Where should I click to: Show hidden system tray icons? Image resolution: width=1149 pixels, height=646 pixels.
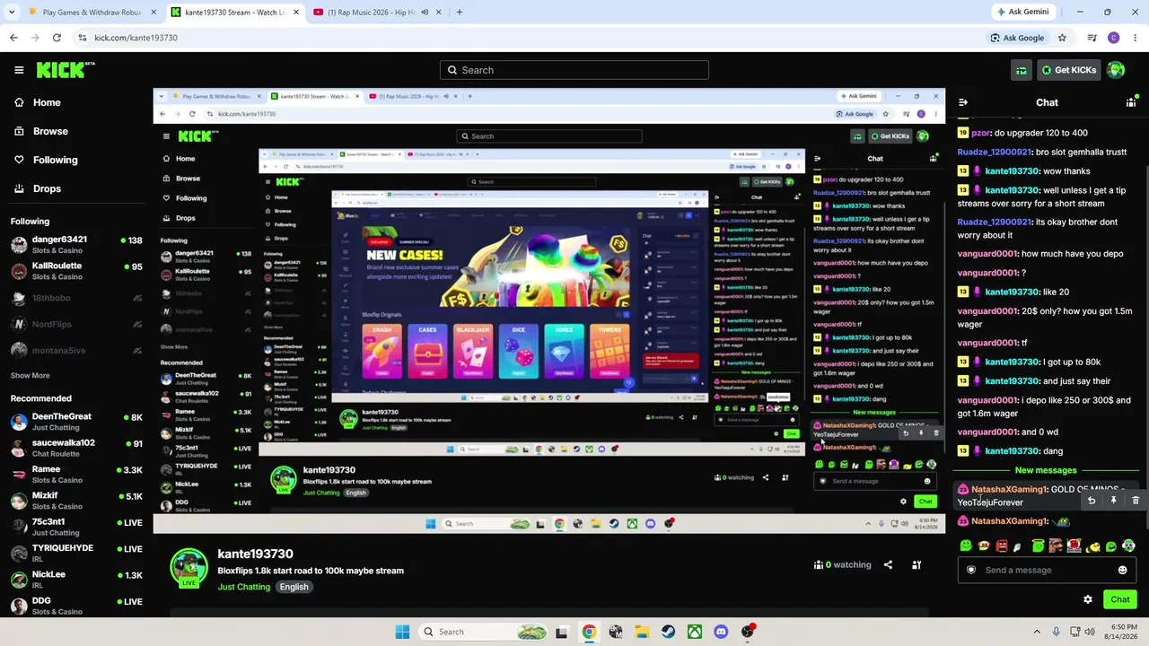pyautogui.click(x=1037, y=632)
